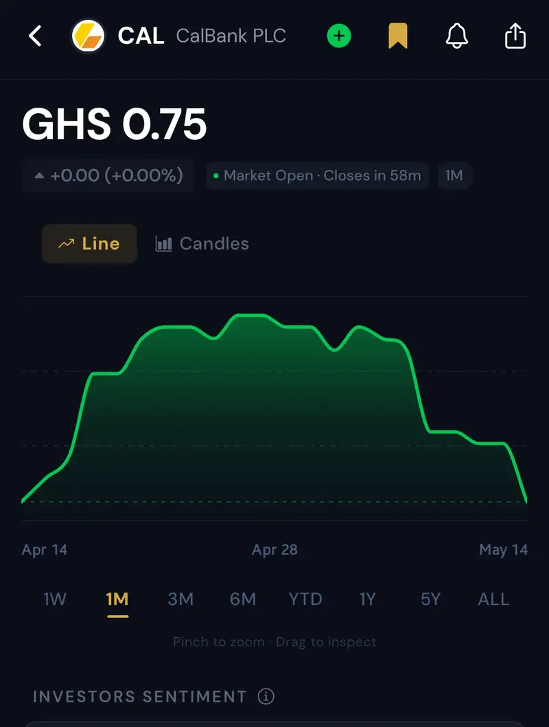
Task: Tap the CalBank logo icon
Action: (x=88, y=36)
